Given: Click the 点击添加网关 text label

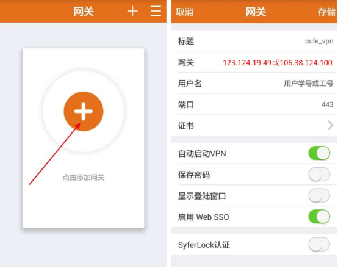Looking at the screenshot, I should [x=84, y=178].
